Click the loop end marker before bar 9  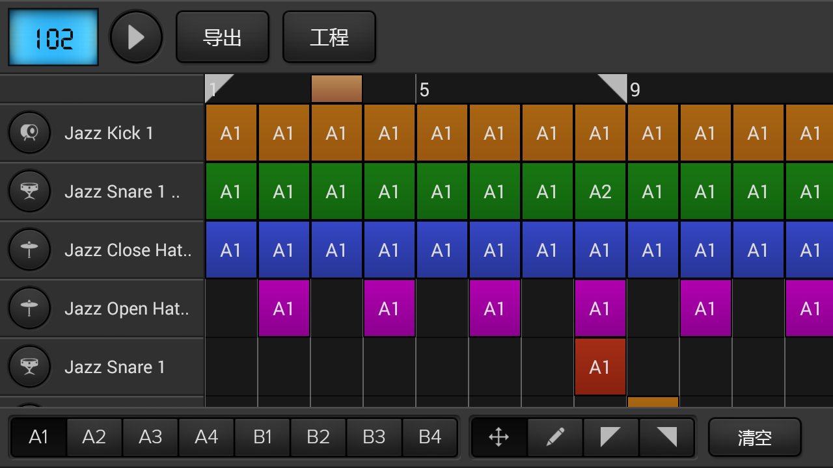coord(617,85)
